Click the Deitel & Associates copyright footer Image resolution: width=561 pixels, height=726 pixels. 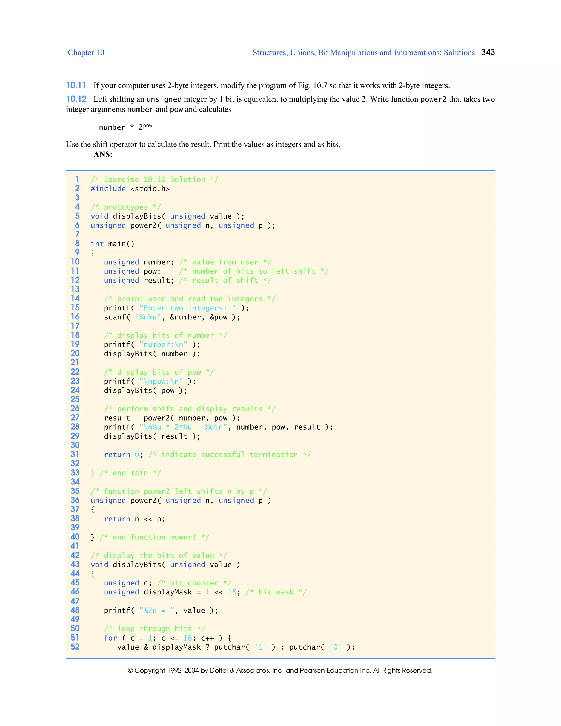point(280,670)
